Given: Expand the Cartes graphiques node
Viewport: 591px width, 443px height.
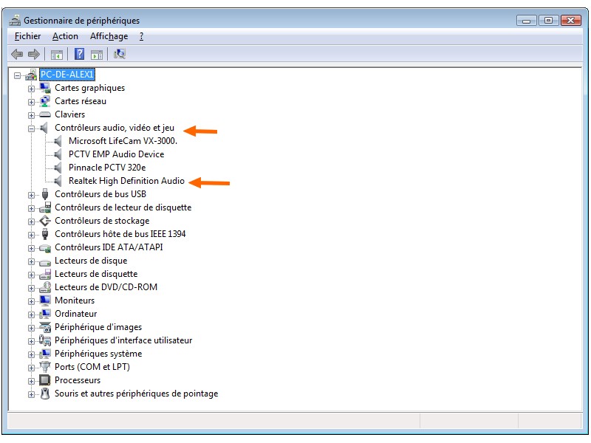Looking at the screenshot, I should tap(32, 89).
